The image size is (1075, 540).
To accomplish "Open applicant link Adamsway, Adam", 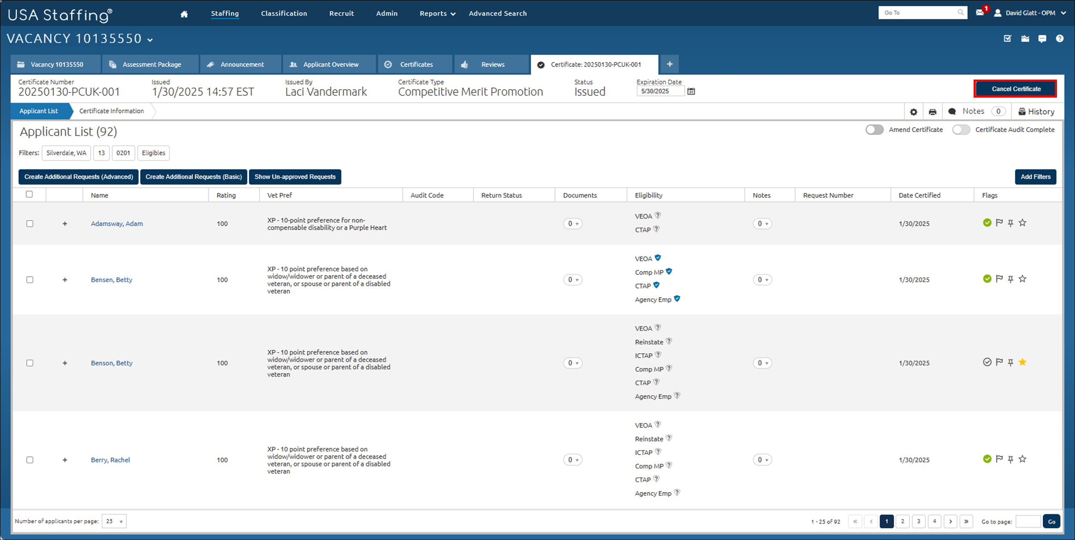I will (x=117, y=224).
